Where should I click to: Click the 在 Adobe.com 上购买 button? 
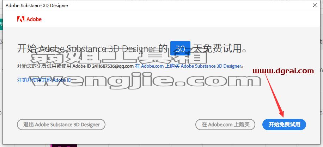pos(225,125)
